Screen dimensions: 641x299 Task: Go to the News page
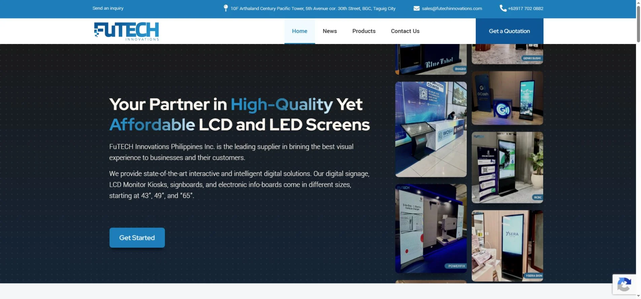[330, 31]
